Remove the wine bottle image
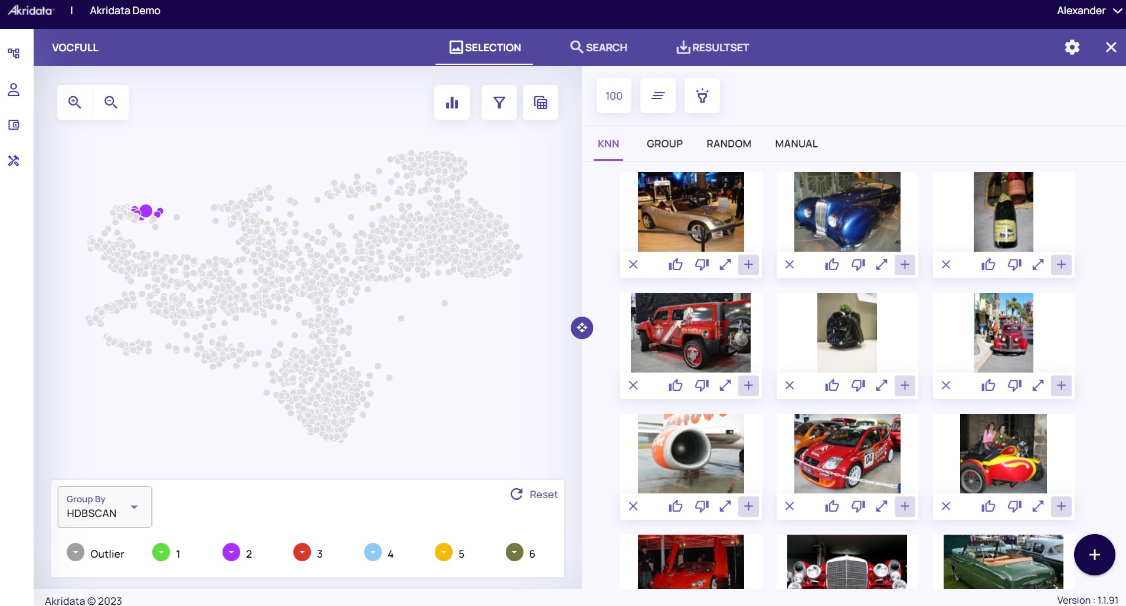 tap(946, 265)
